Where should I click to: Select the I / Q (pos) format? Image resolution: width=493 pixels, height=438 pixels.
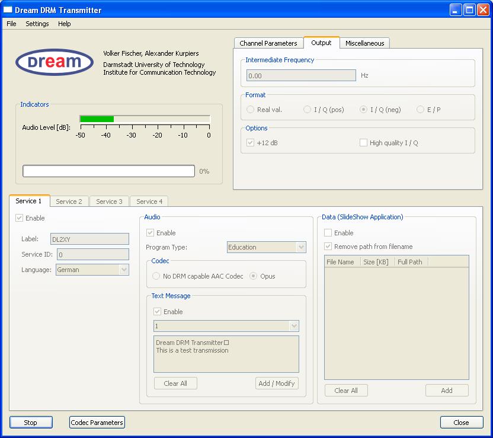[x=307, y=110]
